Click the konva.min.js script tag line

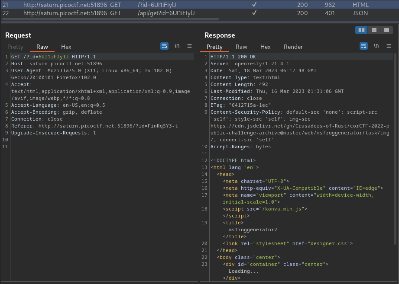[265, 209]
